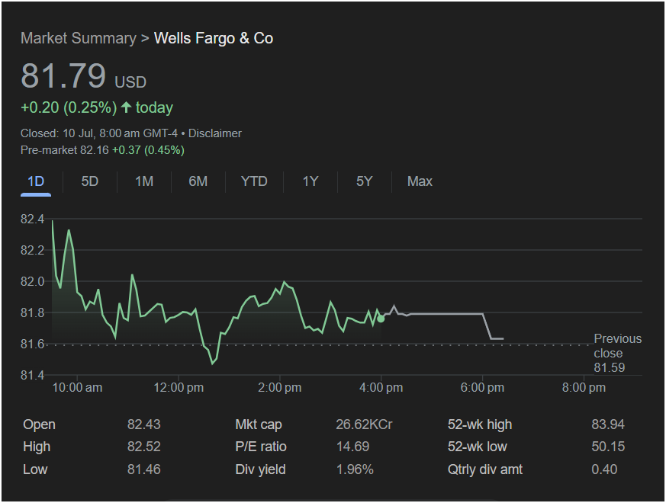Viewport: 666px width, 503px height.
Task: Click the 10:00 am axis label
Action: tap(77, 388)
